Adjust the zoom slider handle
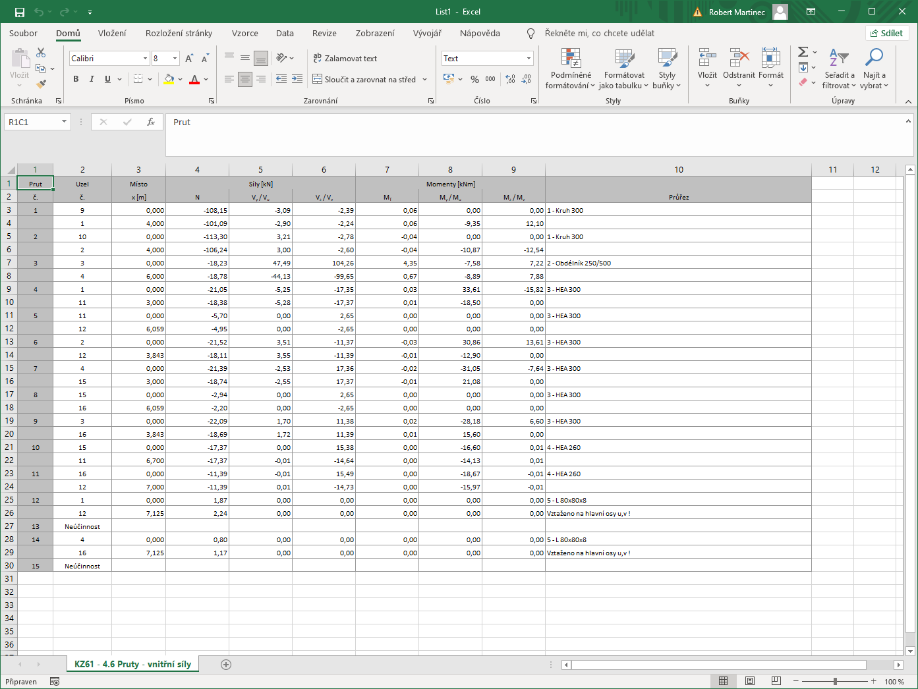 pos(835,681)
